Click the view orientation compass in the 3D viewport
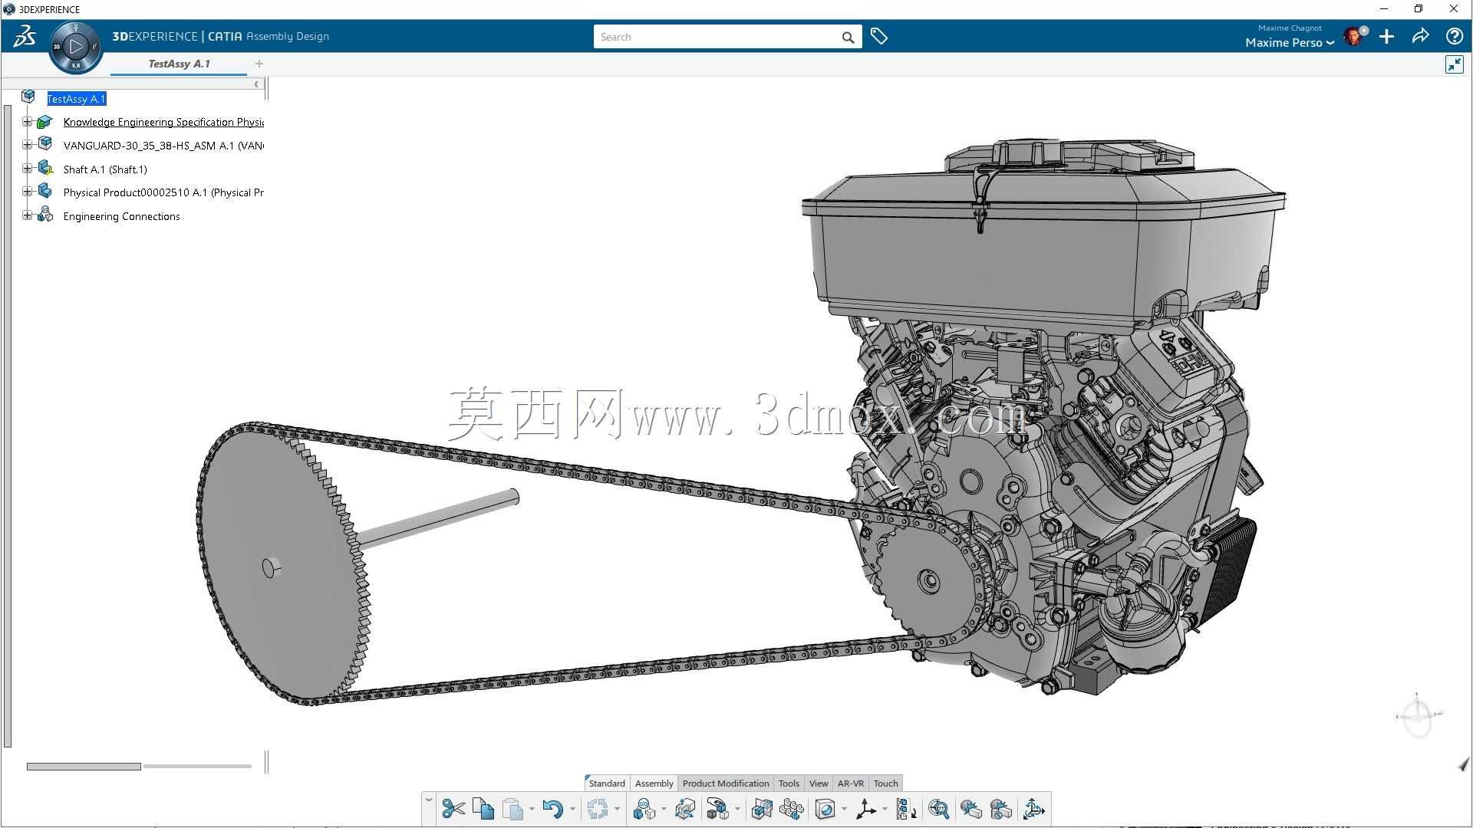The height and width of the screenshot is (828, 1473). [1418, 717]
